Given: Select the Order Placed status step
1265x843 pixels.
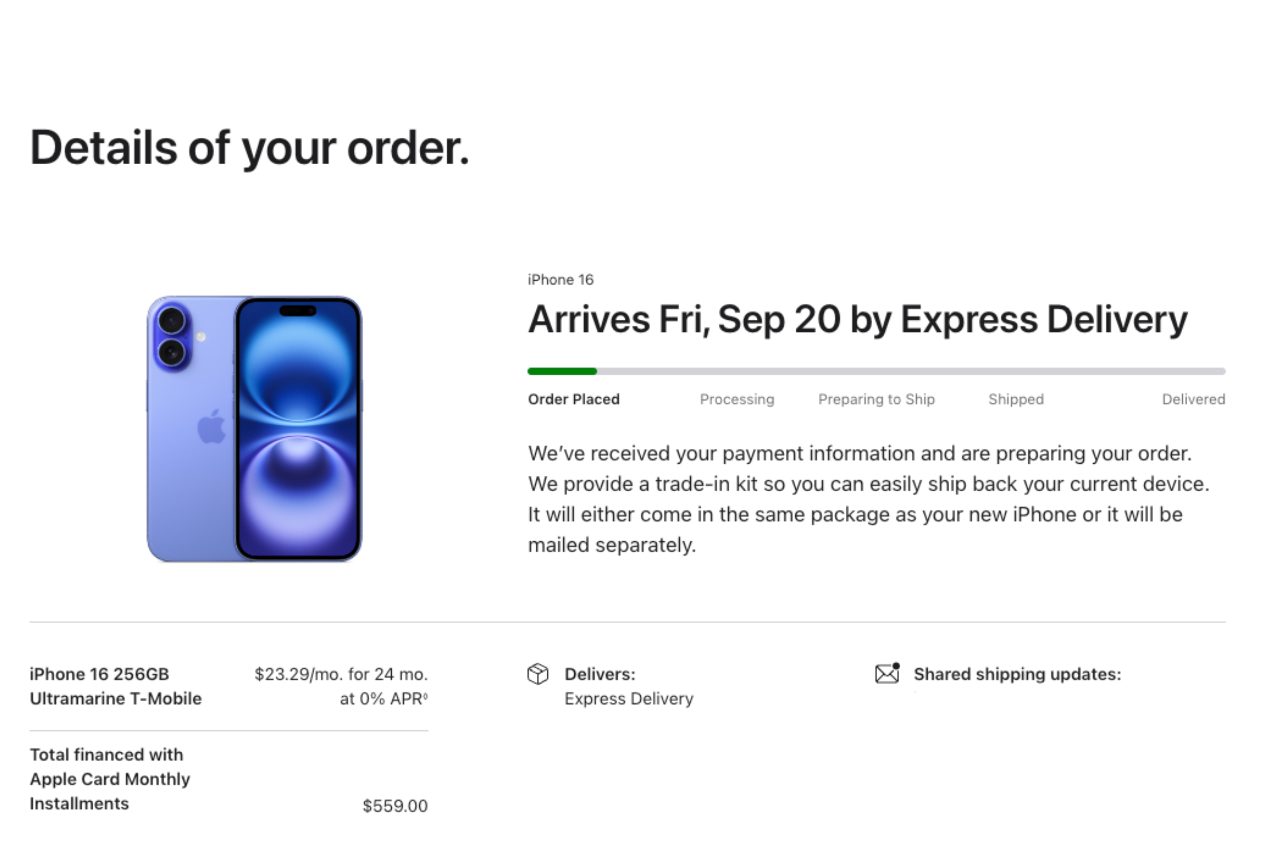Looking at the screenshot, I should (573, 400).
